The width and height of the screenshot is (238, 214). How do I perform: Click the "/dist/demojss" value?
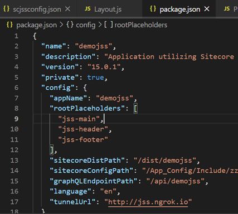[x=165, y=160]
